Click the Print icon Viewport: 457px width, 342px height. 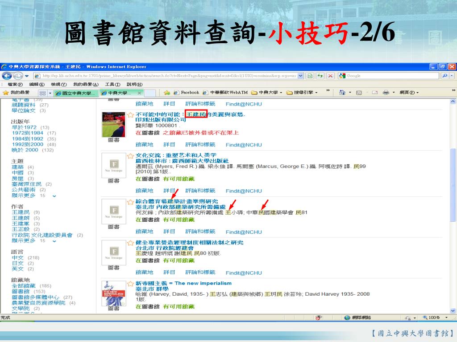point(386,93)
